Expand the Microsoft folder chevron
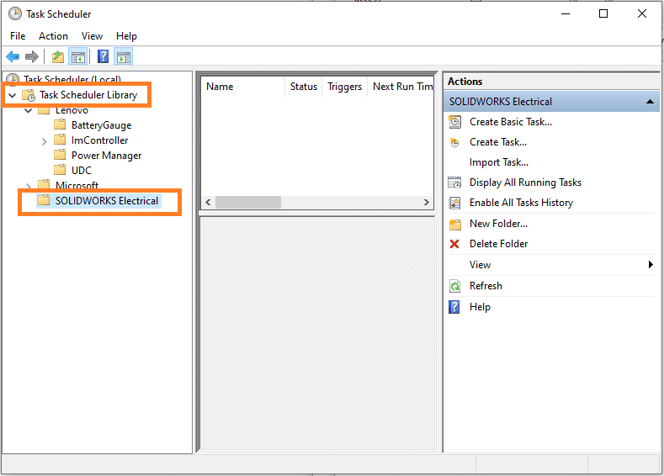This screenshot has width=664, height=476. 29,186
